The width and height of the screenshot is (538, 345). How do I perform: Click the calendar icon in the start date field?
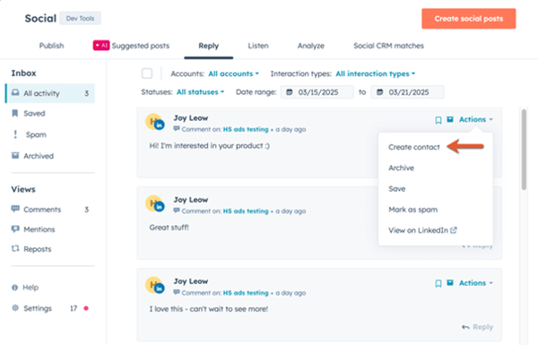point(290,92)
